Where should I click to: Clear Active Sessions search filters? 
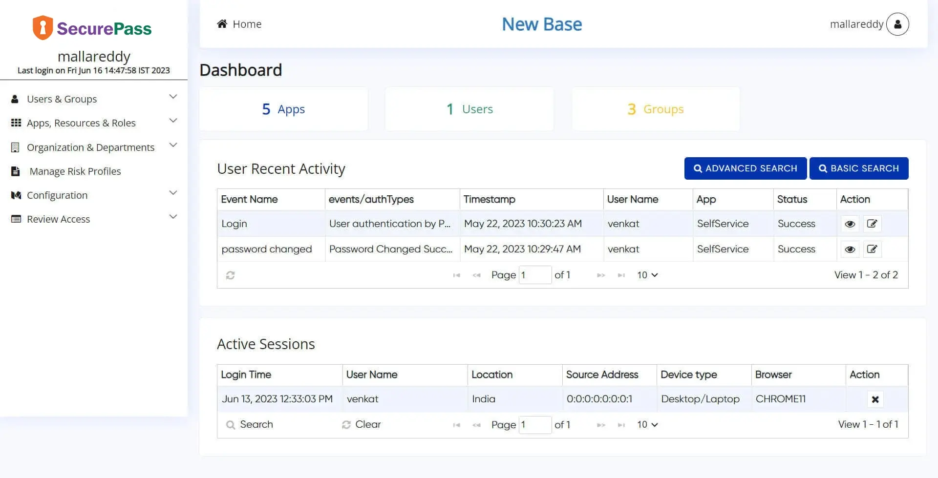[x=361, y=425]
